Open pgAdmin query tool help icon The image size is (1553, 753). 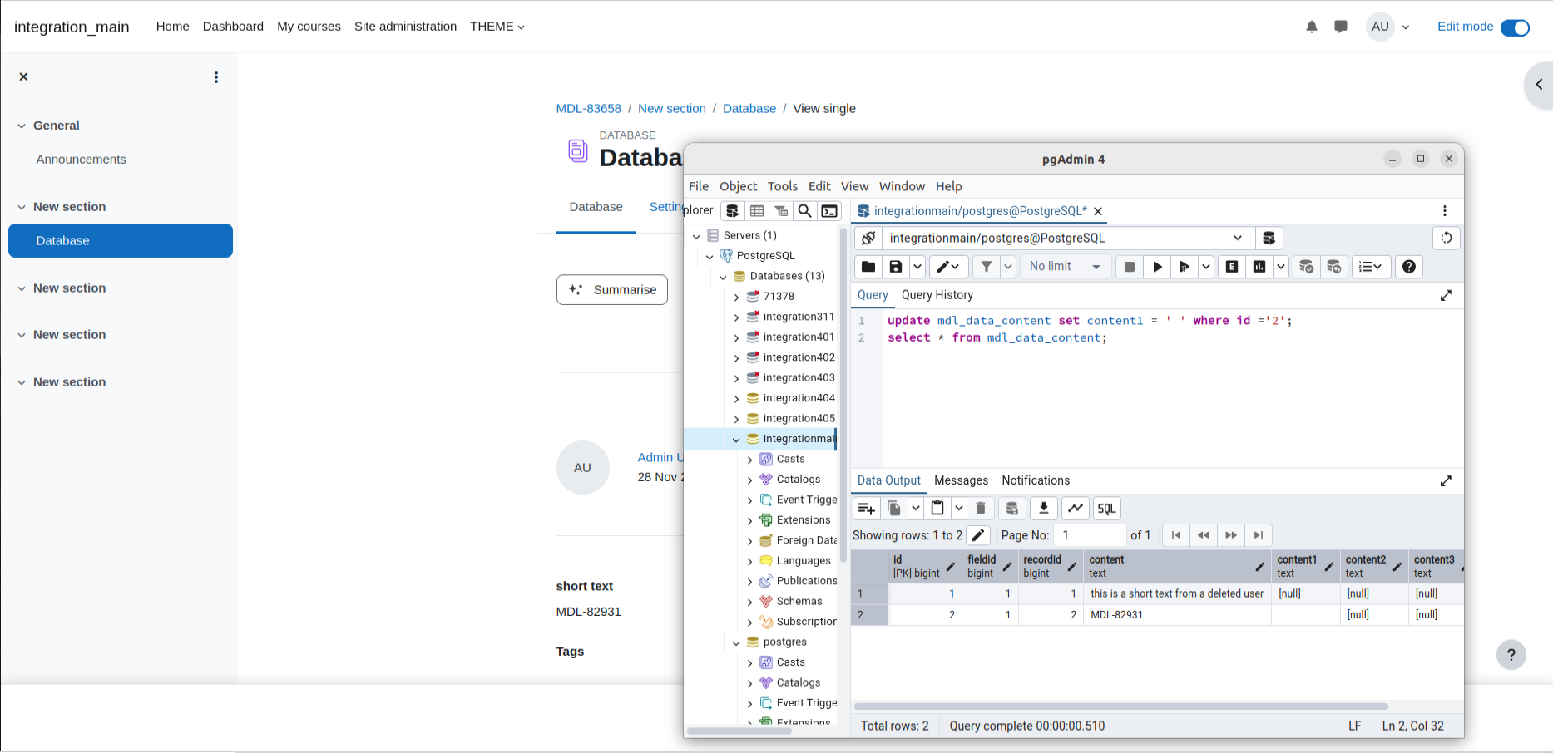[x=1409, y=267]
